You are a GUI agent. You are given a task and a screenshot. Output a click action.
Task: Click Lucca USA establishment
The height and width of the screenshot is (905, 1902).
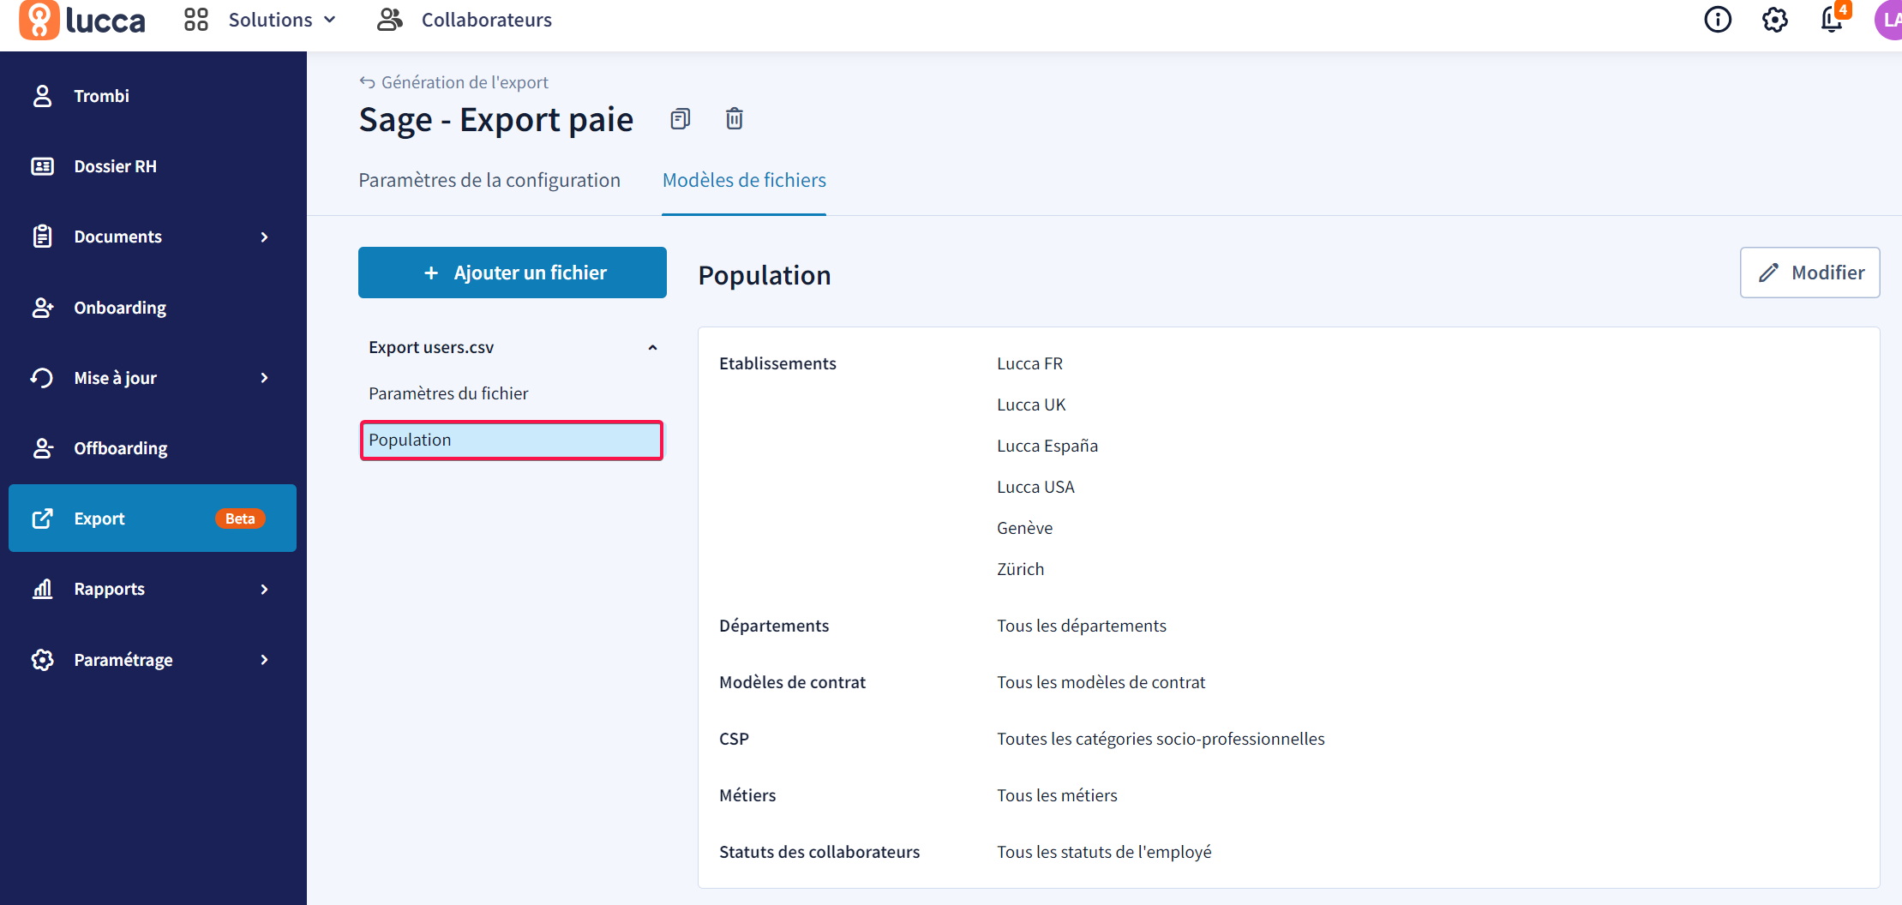pyautogui.click(x=1035, y=487)
